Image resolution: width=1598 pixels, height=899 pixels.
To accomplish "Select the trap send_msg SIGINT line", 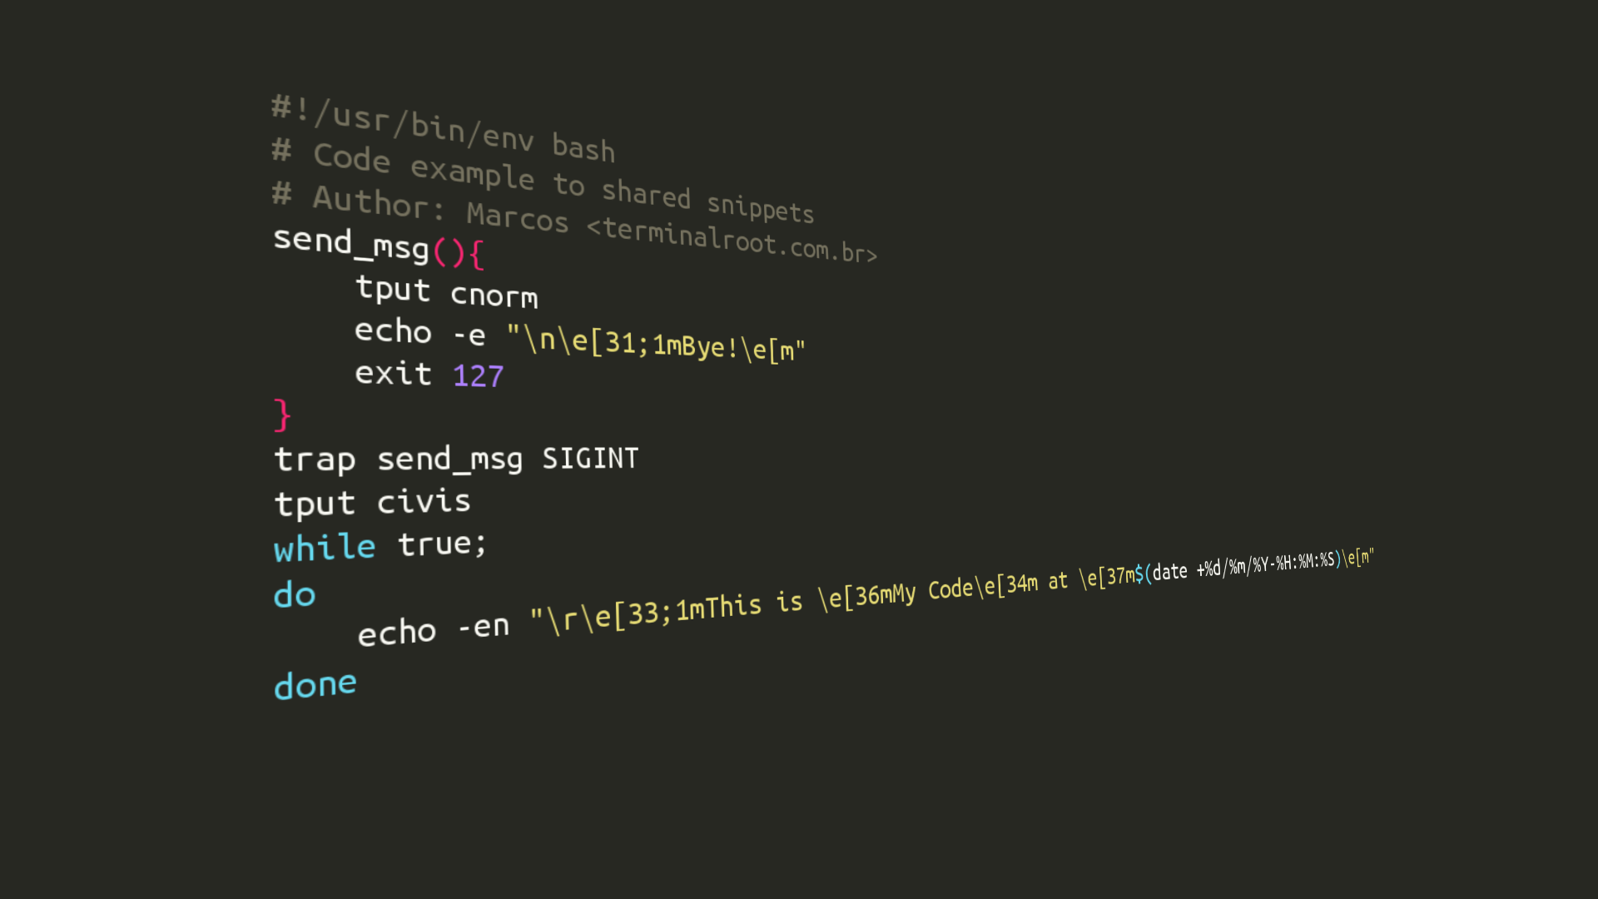I will [x=454, y=458].
